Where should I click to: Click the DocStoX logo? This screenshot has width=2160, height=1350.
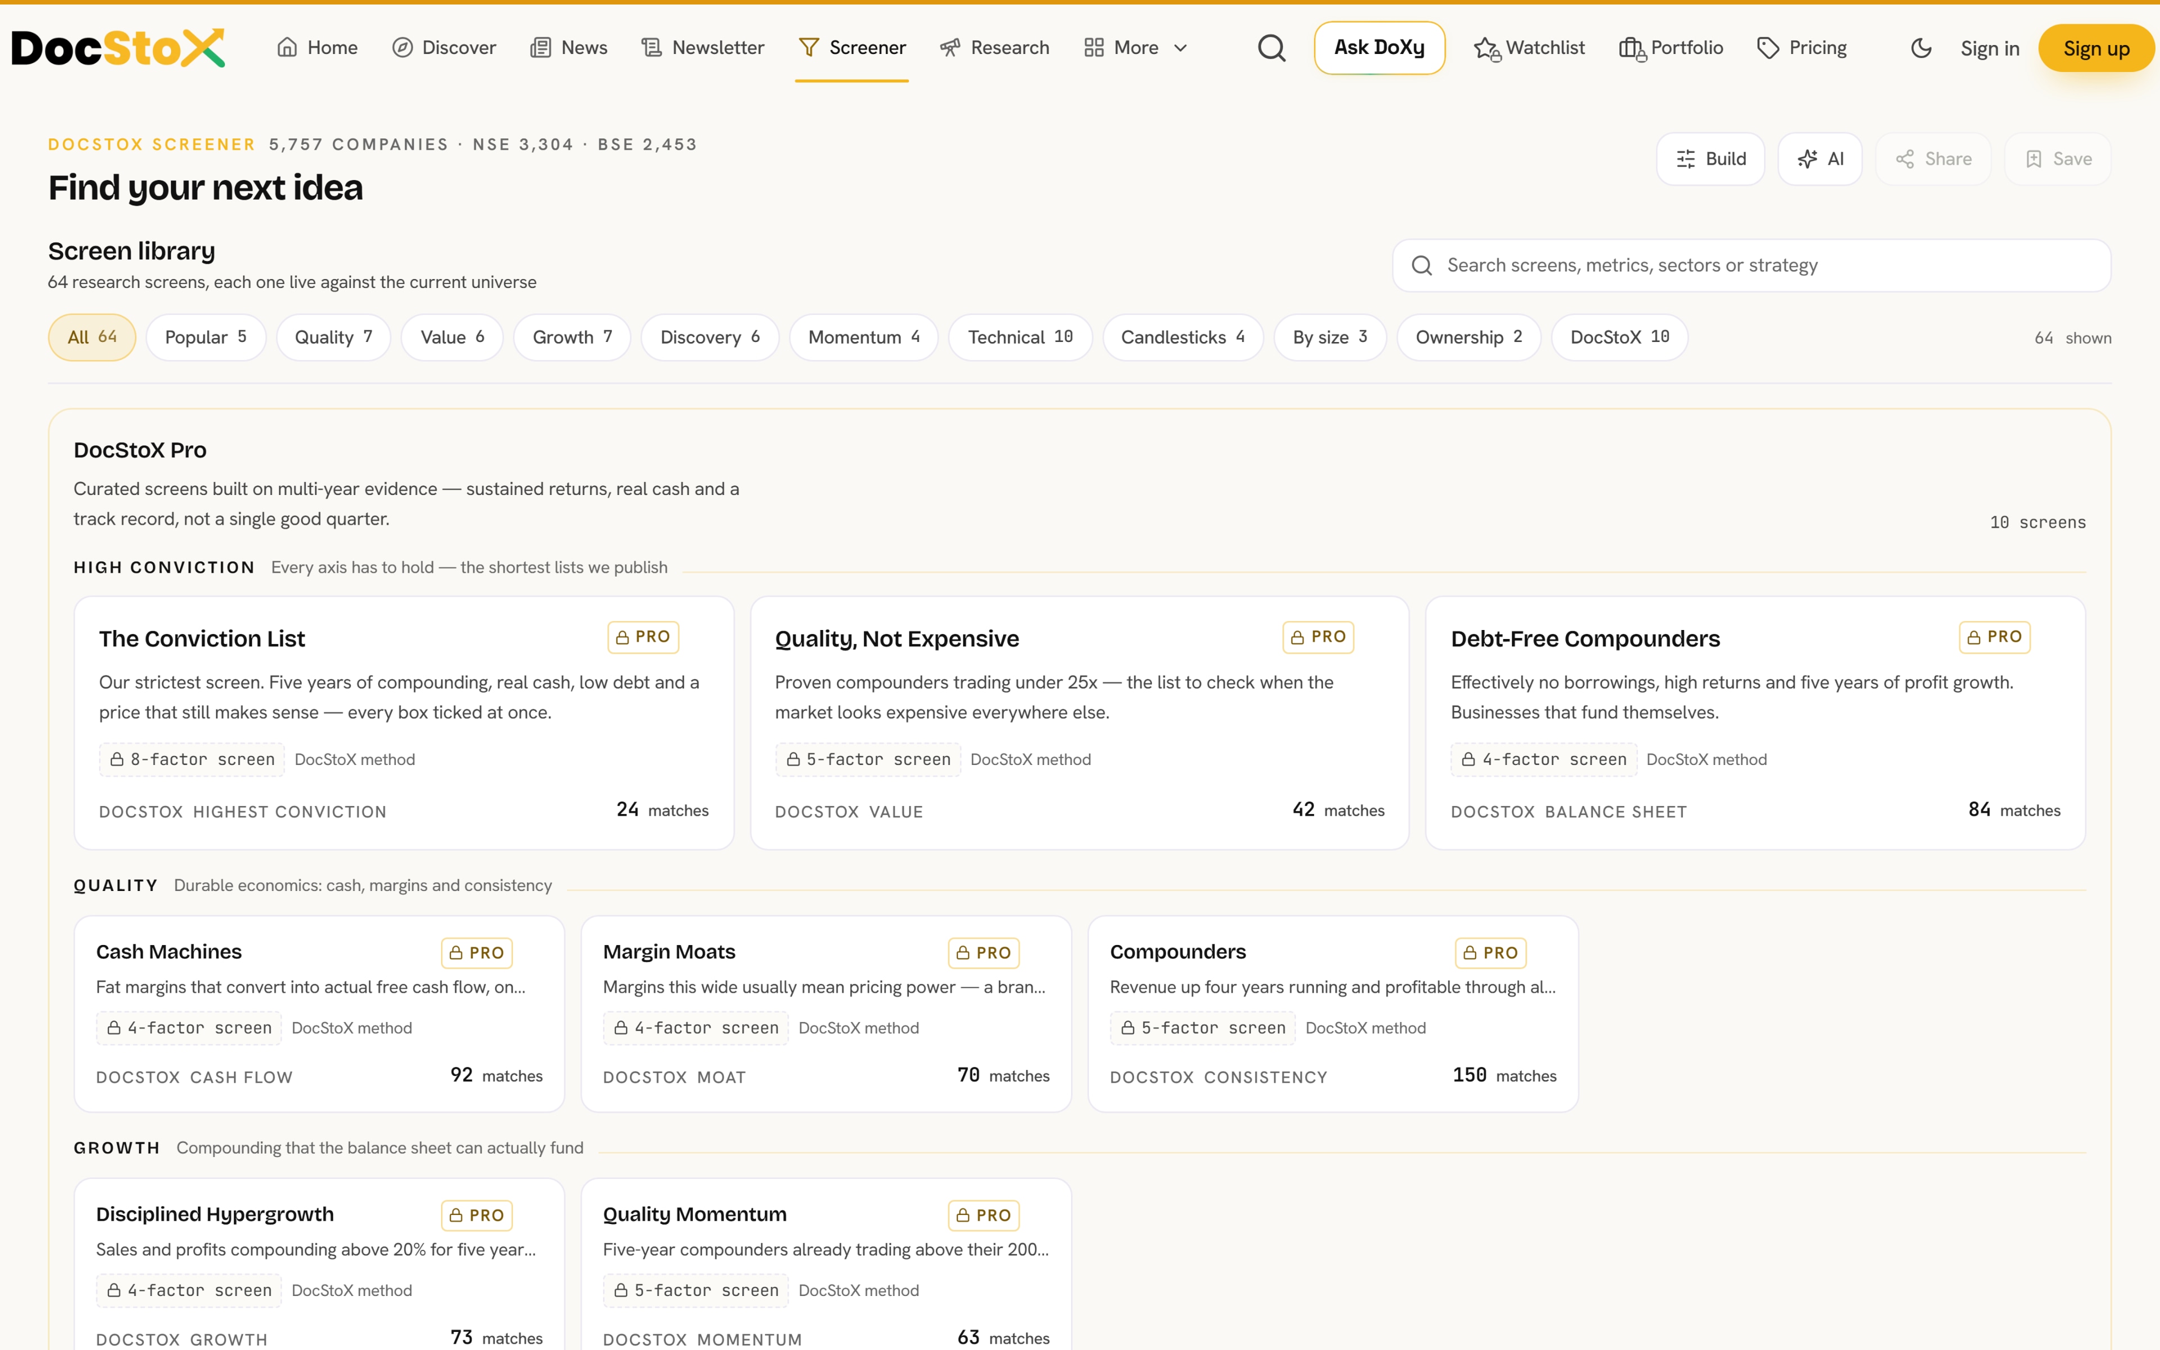tap(118, 48)
